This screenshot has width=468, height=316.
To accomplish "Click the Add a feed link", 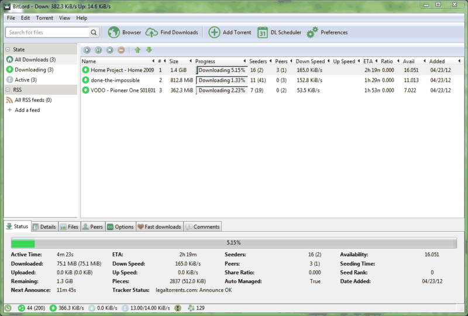I will point(27,110).
